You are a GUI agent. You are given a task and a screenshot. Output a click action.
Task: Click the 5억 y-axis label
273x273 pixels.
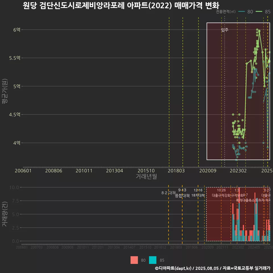pos(17,86)
